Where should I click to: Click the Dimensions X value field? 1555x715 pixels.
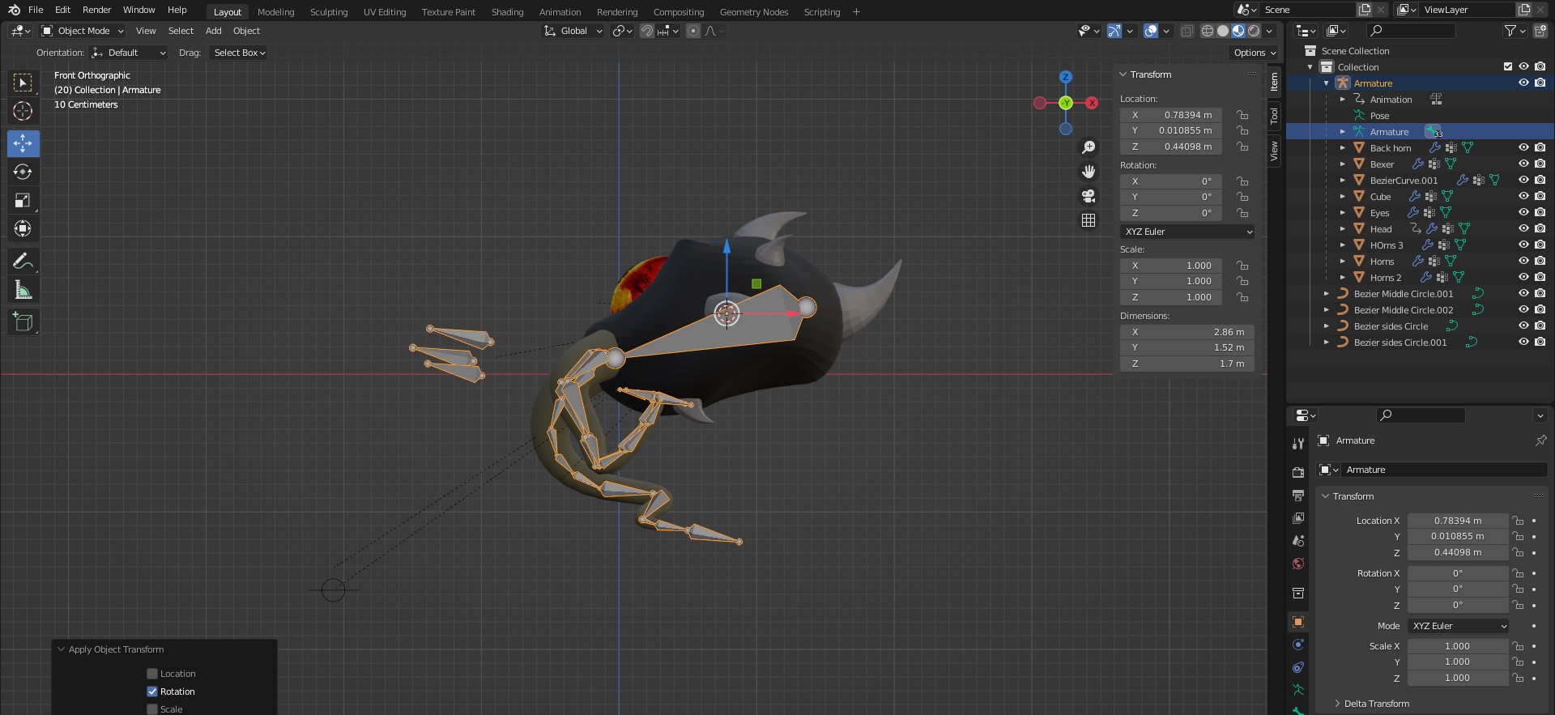(1187, 332)
